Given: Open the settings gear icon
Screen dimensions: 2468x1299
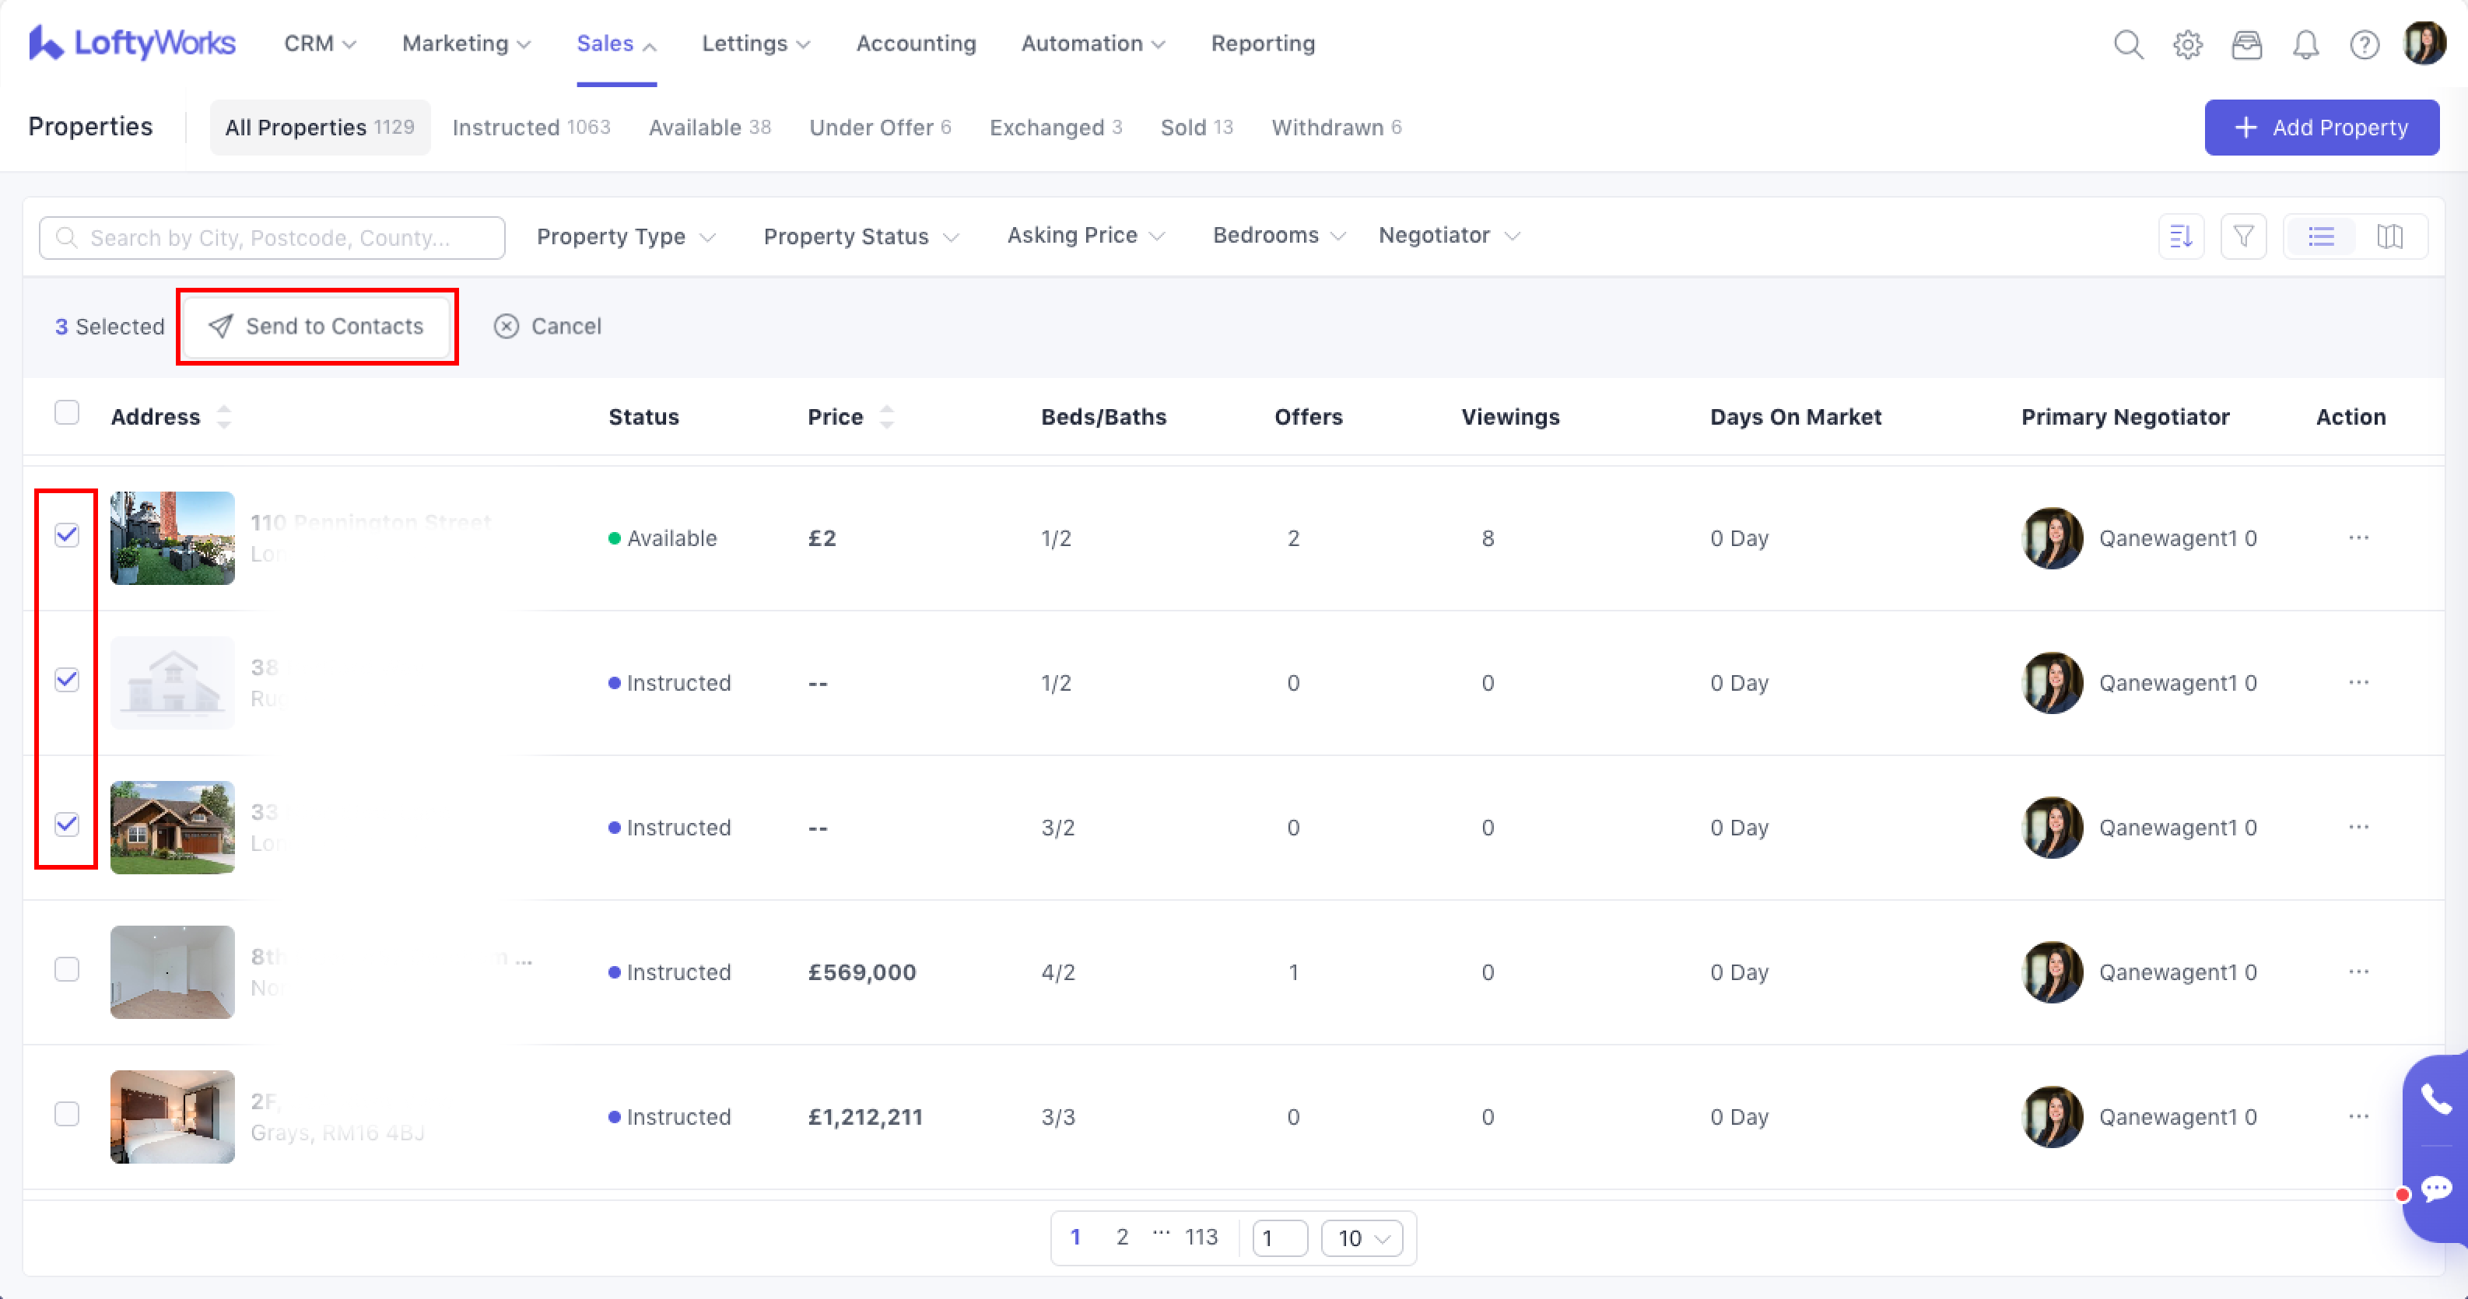Looking at the screenshot, I should click(x=2187, y=44).
